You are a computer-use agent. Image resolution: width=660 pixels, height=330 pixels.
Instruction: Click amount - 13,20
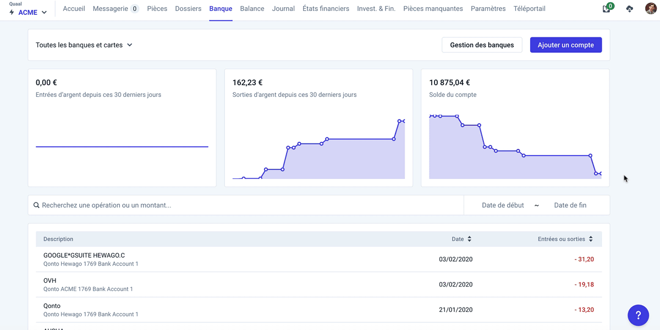[584, 310]
